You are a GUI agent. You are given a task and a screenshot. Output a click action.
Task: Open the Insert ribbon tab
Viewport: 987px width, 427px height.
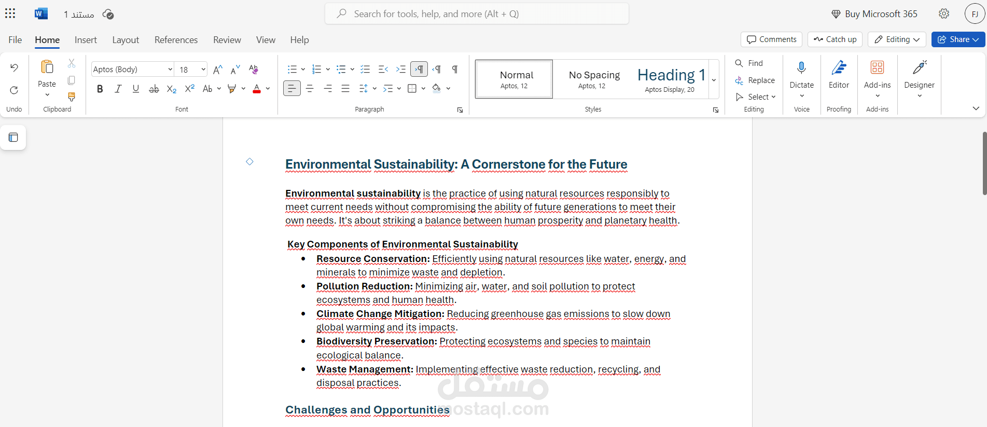click(x=86, y=40)
